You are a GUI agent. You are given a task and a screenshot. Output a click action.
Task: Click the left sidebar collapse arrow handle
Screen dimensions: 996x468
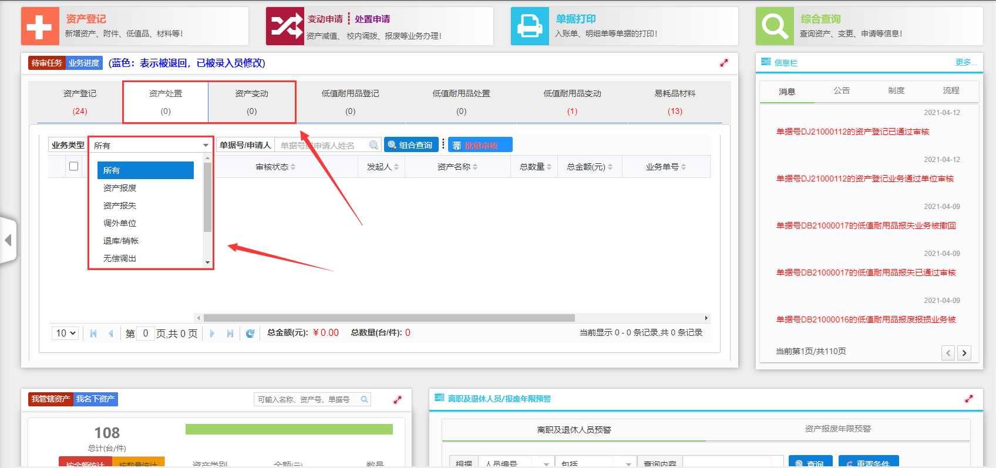pyautogui.click(x=8, y=240)
